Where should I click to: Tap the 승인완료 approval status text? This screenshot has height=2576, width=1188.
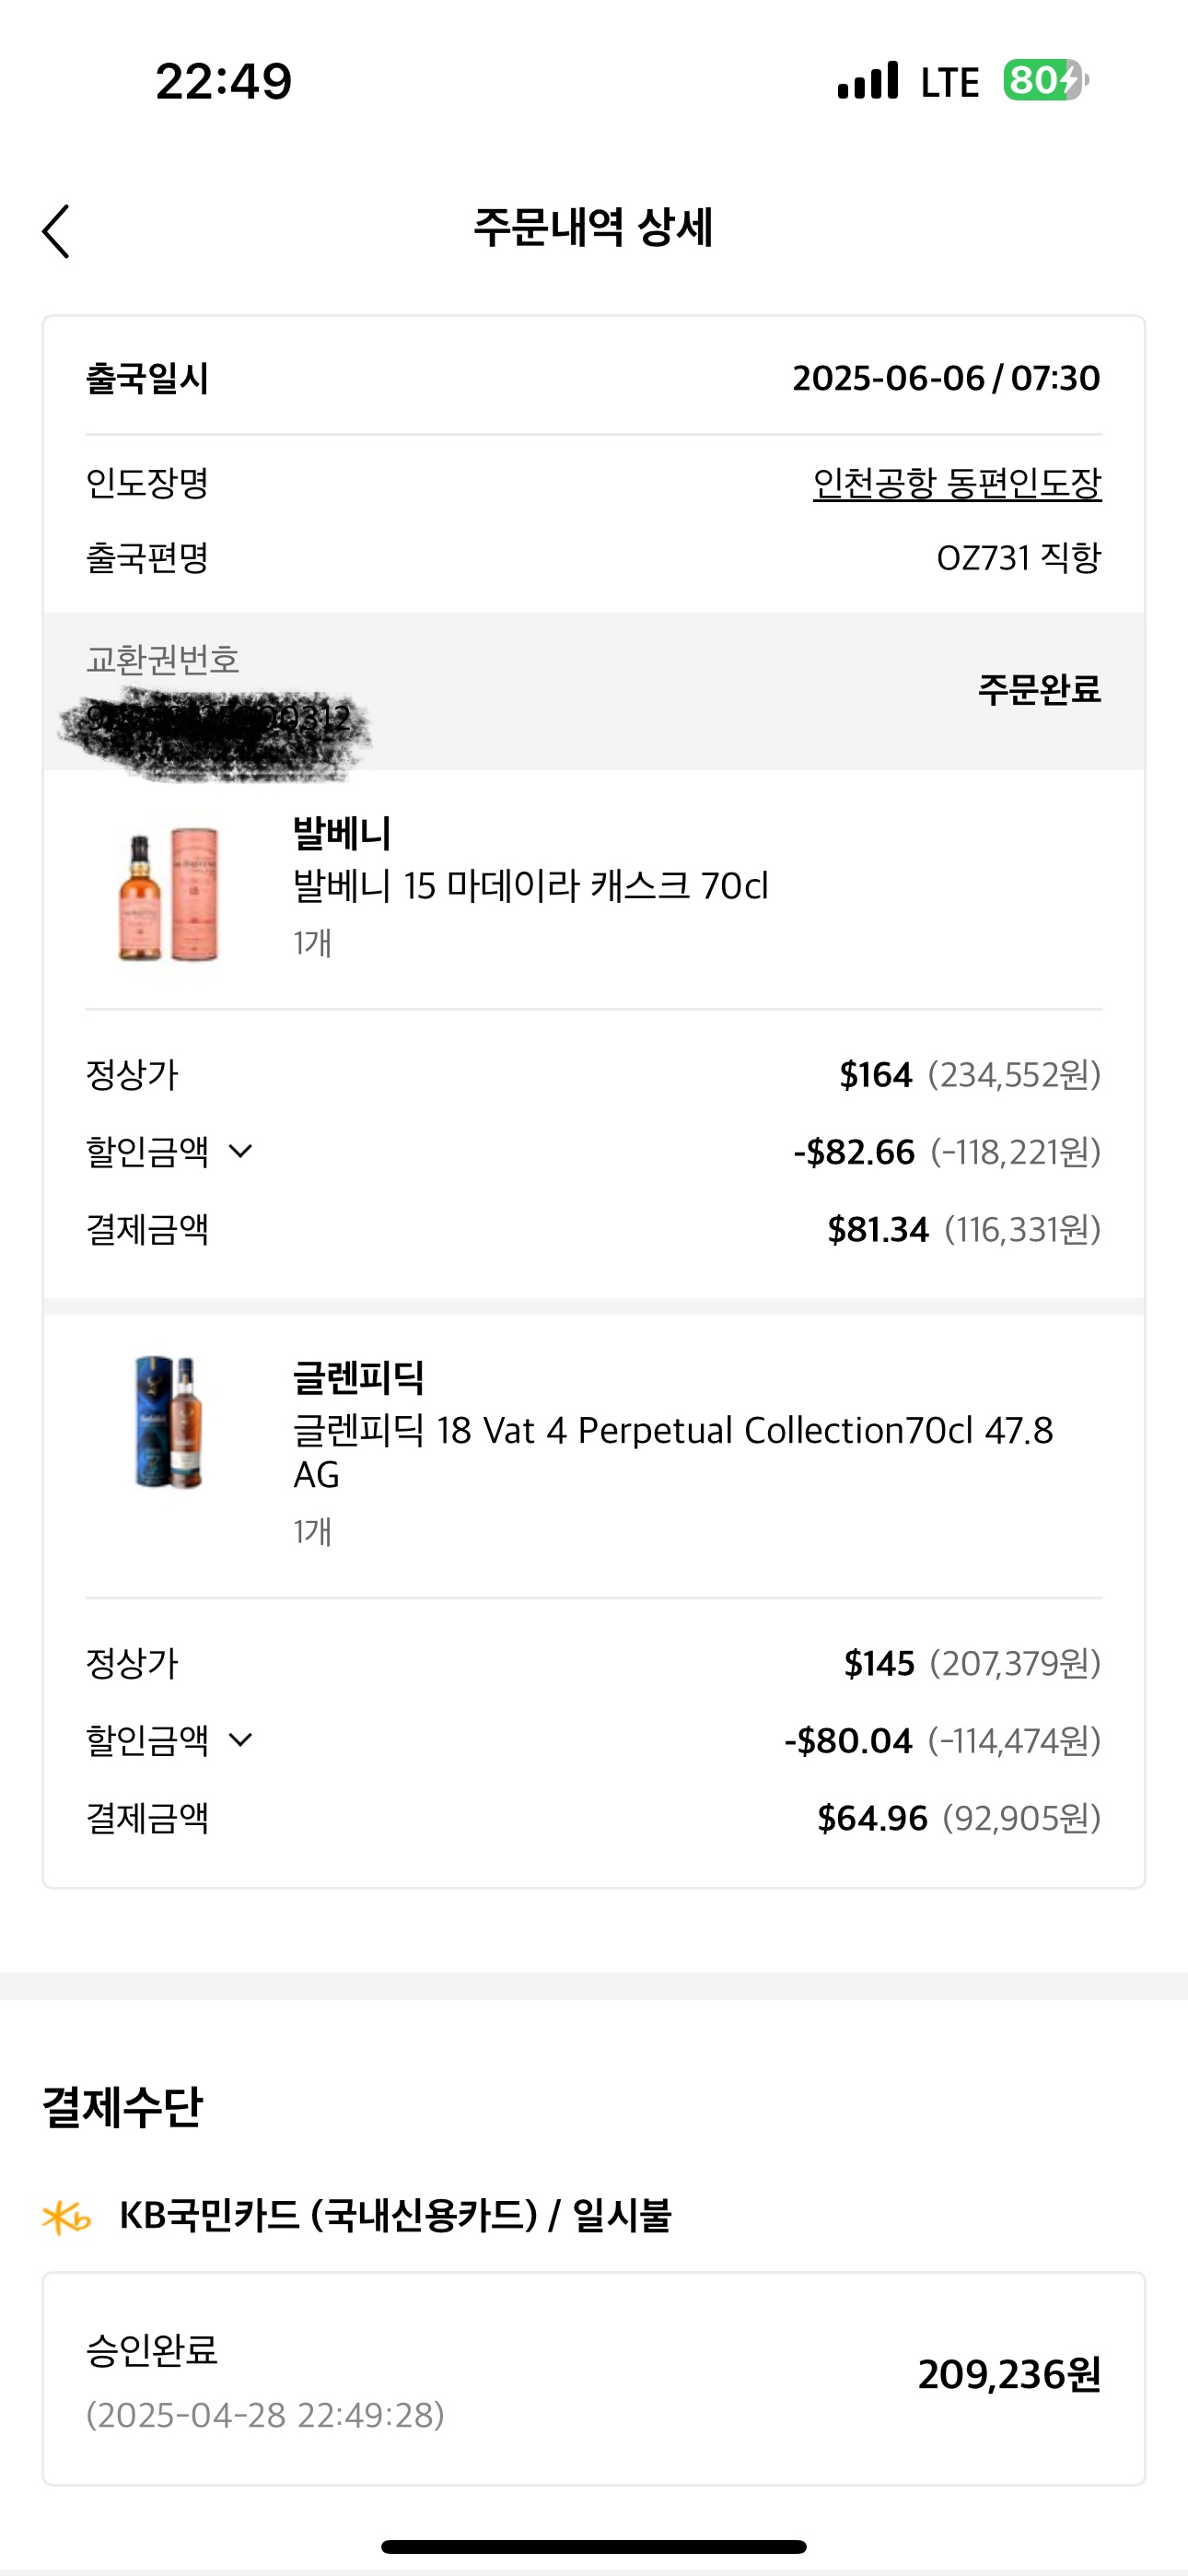click(x=152, y=2349)
